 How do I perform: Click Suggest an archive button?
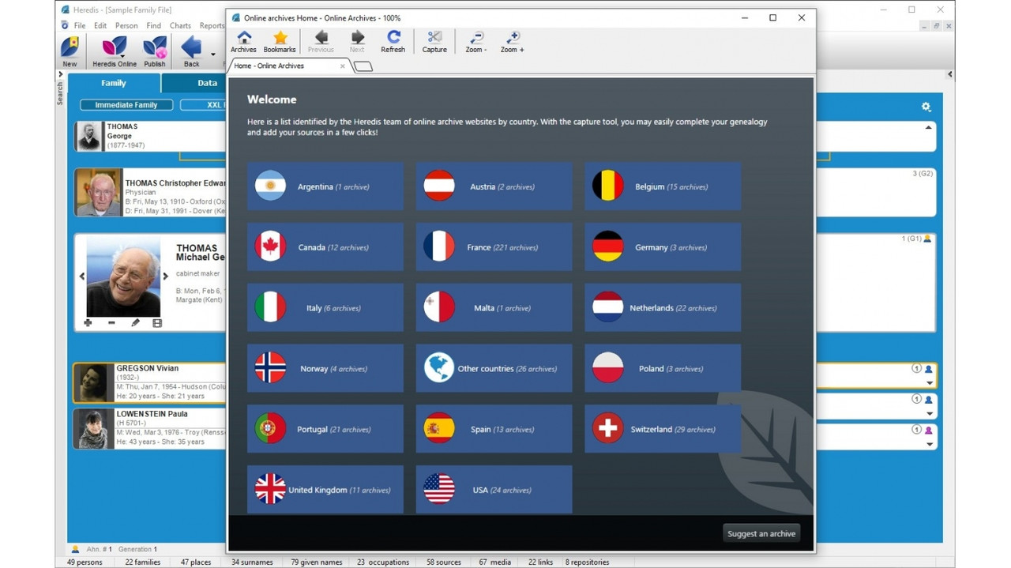tap(761, 533)
